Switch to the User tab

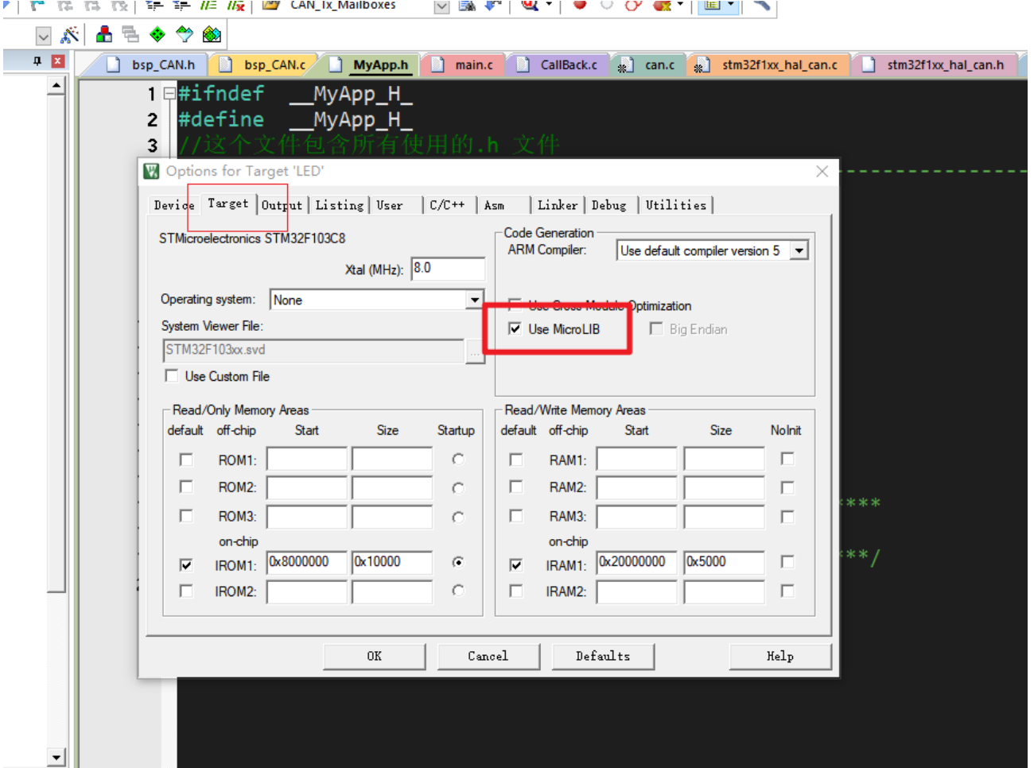(390, 205)
